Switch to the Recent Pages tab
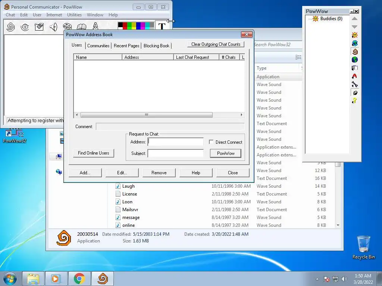This screenshot has width=382, height=286. [x=126, y=46]
